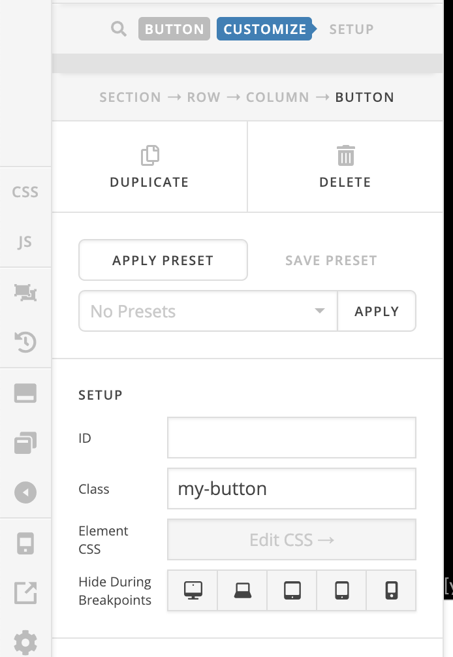The height and width of the screenshot is (657, 453).
Task: Click the Edit CSS button
Action: [x=291, y=539]
